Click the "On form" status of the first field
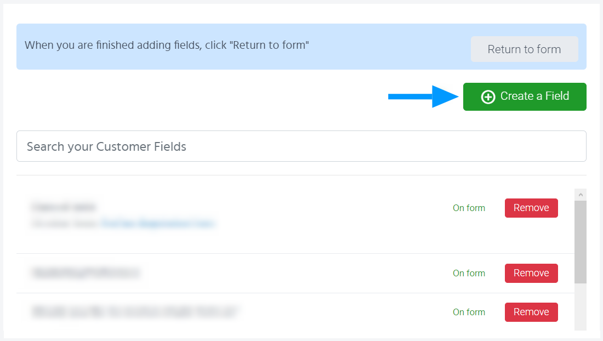 [x=469, y=208]
